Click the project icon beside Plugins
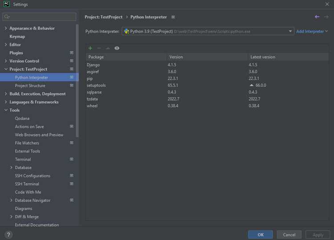Viewport: 334px width, 240px height. click(x=72, y=53)
